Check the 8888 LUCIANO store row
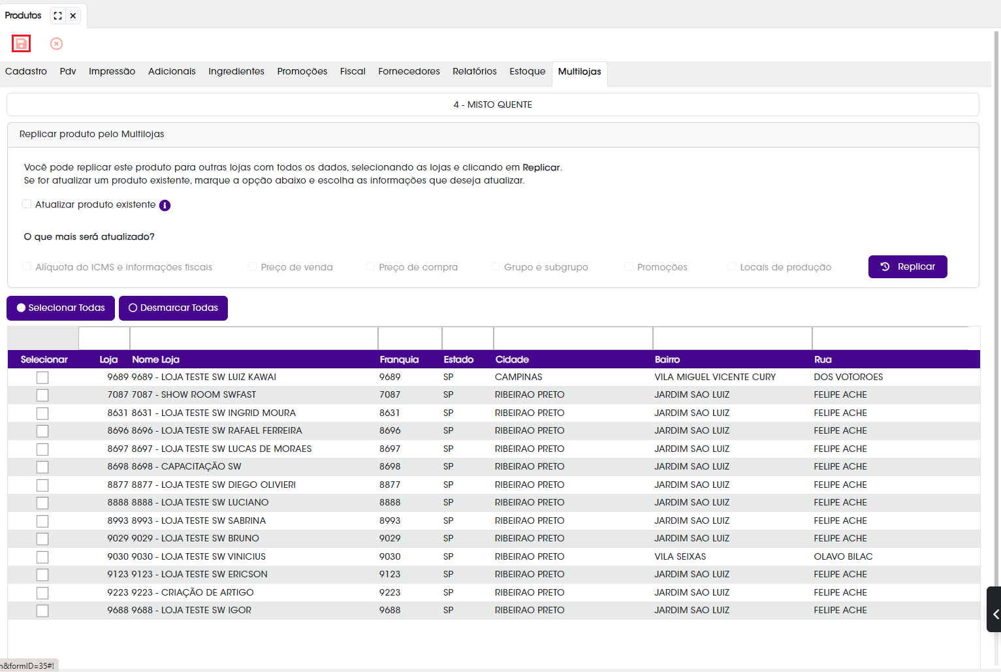Image resolution: width=1001 pixels, height=672 pixels. coord(42,503)
